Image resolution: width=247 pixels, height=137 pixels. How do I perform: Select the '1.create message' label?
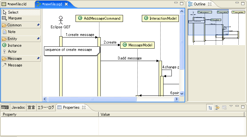pos(80,35)
